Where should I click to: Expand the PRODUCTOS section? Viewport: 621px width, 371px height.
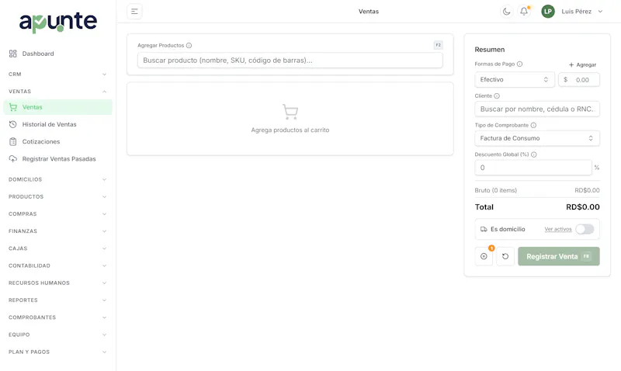point(57,196)
